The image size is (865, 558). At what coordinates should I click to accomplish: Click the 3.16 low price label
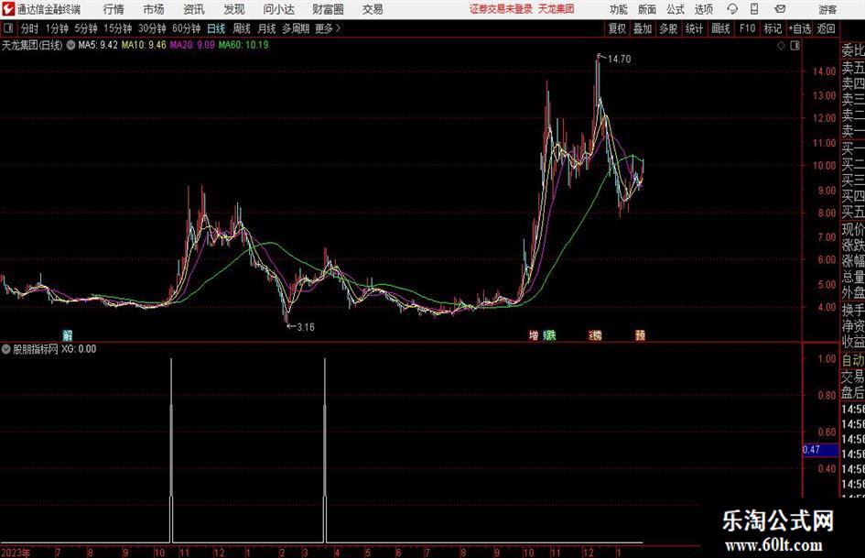click(x=306, y=327)
